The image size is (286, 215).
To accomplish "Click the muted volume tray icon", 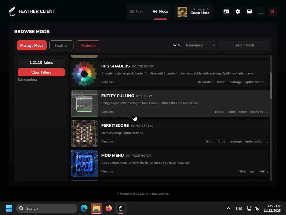I will coord(257,208).
